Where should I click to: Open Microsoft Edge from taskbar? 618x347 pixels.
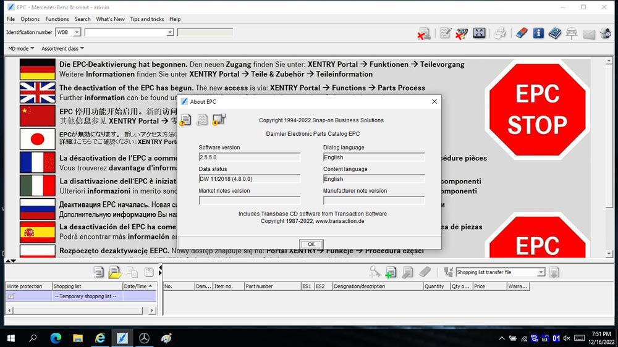click(56, 338)
